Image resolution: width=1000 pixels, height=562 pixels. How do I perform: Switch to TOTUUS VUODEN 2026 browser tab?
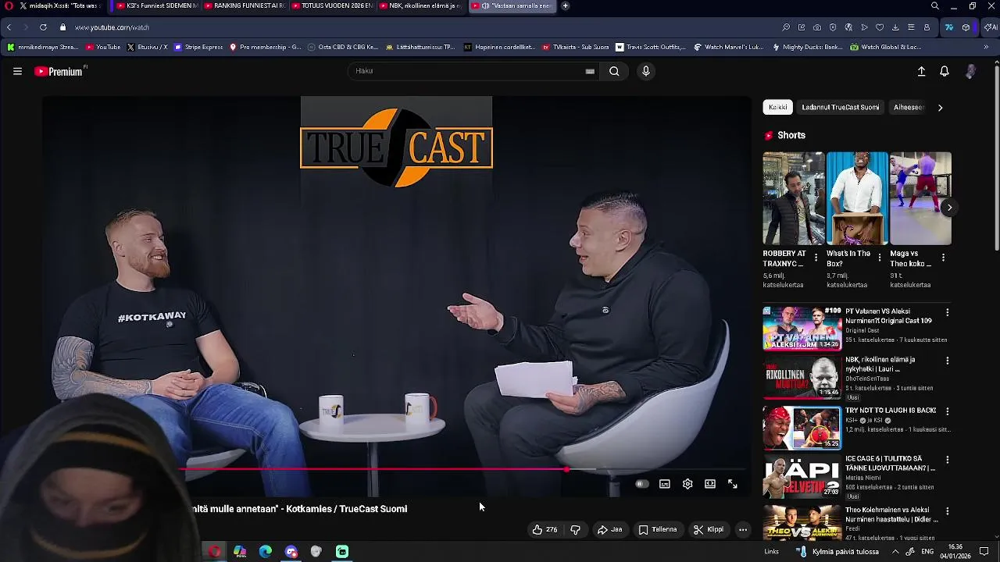click(x=331, y=5)
